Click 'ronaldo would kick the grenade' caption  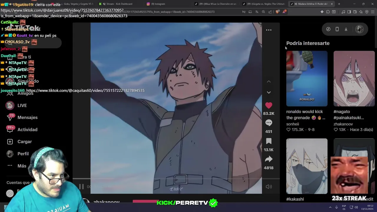(x=306, y=115)
